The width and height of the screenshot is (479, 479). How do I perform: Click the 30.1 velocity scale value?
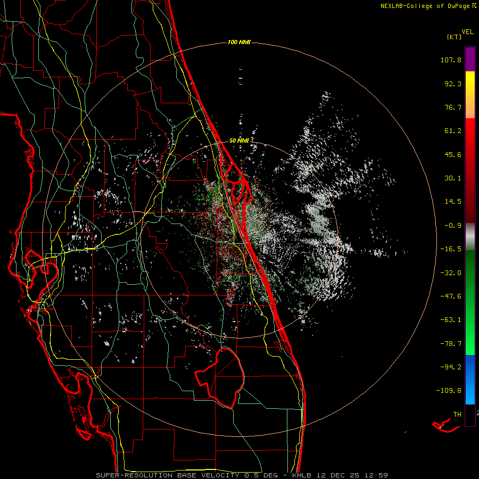[453, 178]
